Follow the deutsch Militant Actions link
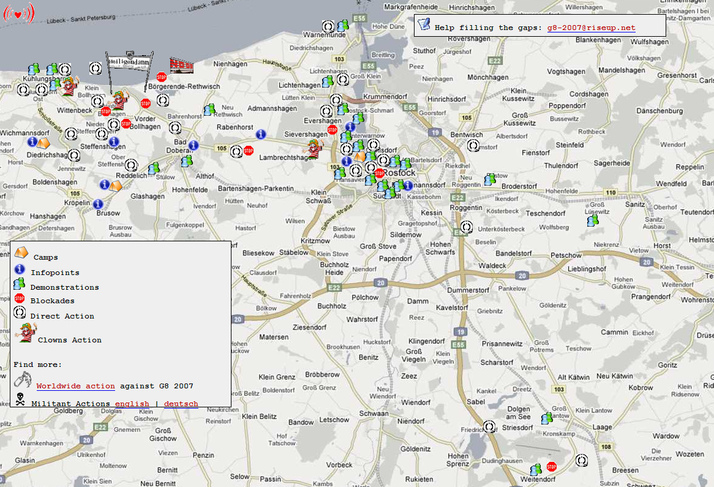Image resolution: width=714 pixels, height=487 pixels. point(181,404)
